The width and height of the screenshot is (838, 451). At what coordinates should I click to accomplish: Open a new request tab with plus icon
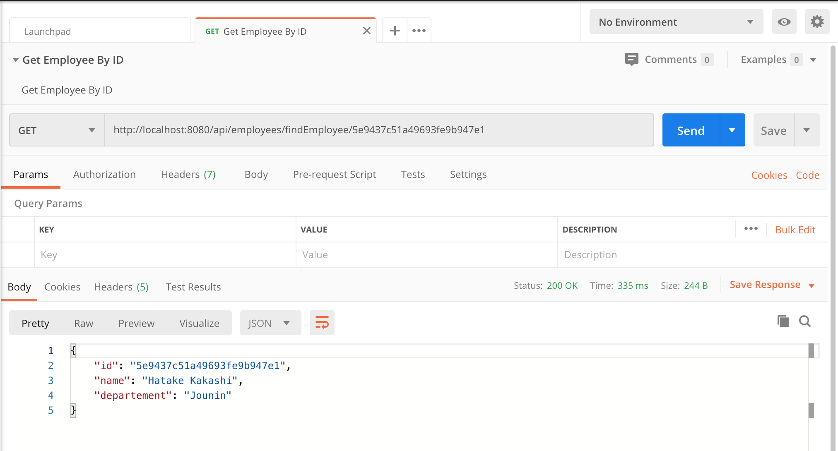[x=395, y=31]
